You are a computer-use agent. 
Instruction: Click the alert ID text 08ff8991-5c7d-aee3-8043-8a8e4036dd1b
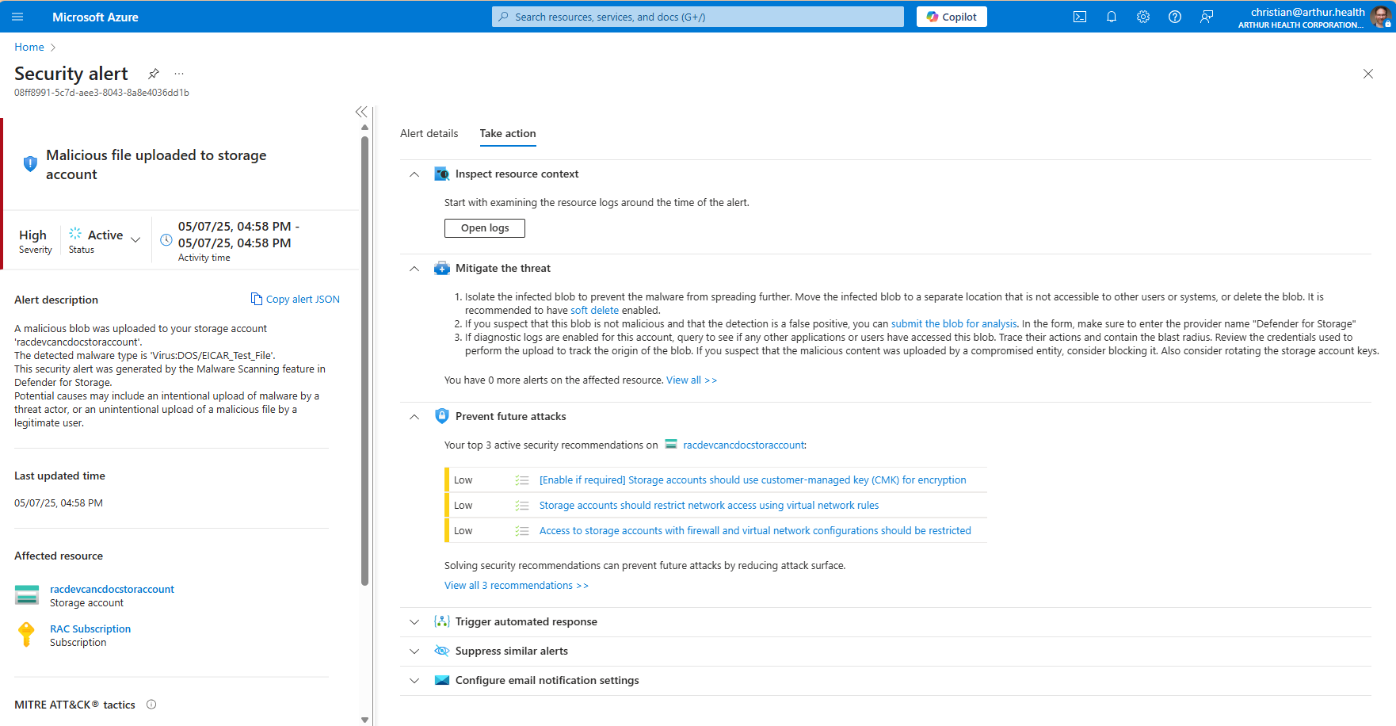101,93
